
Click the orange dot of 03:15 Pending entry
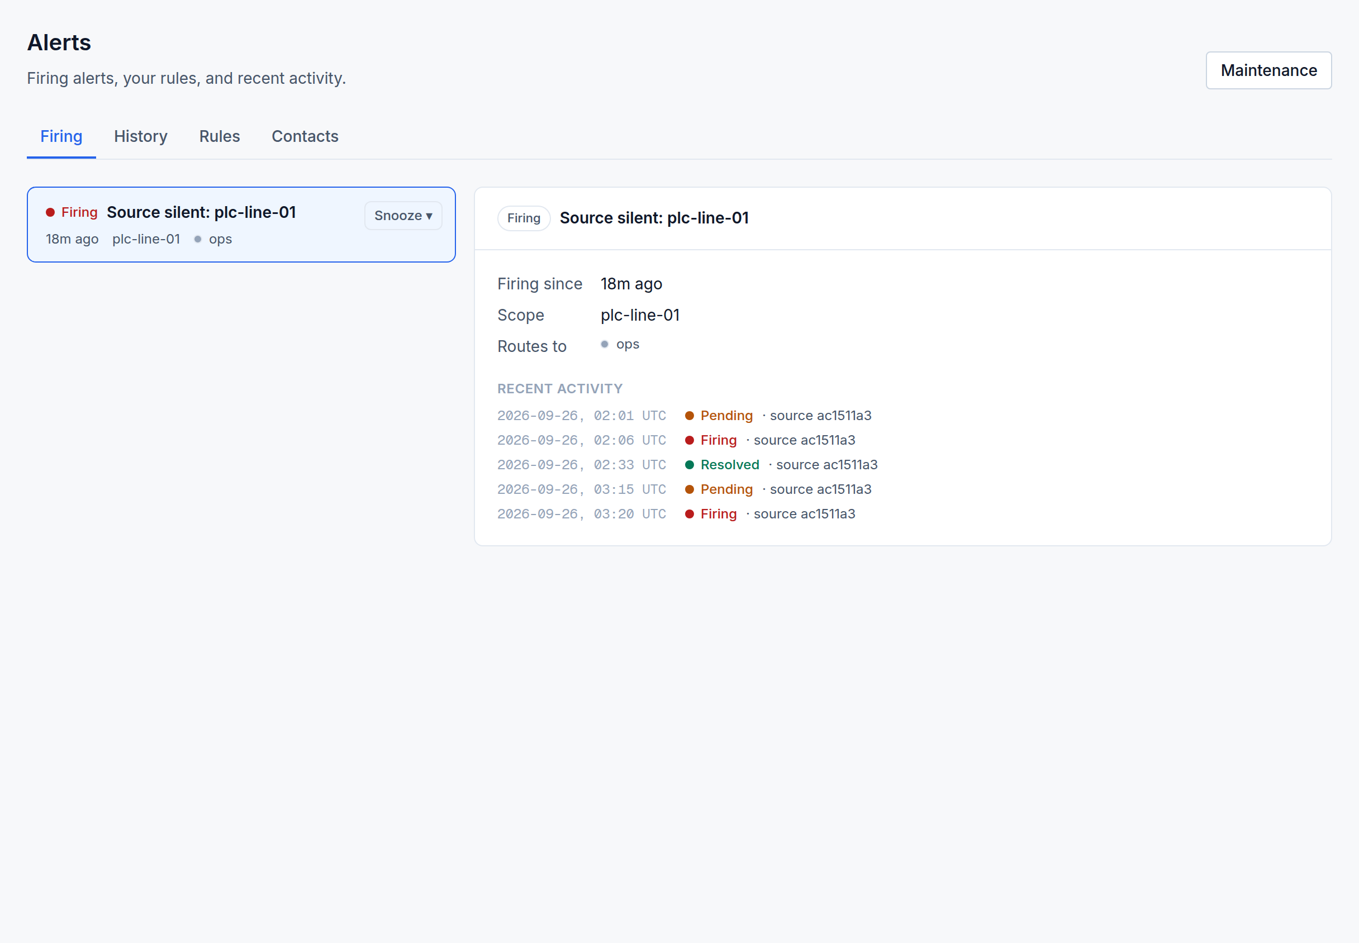[x=689, y=490]
